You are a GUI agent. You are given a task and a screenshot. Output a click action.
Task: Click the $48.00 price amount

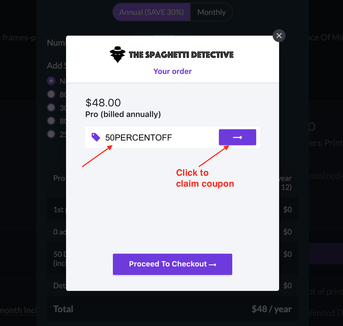tap(103, 103)
